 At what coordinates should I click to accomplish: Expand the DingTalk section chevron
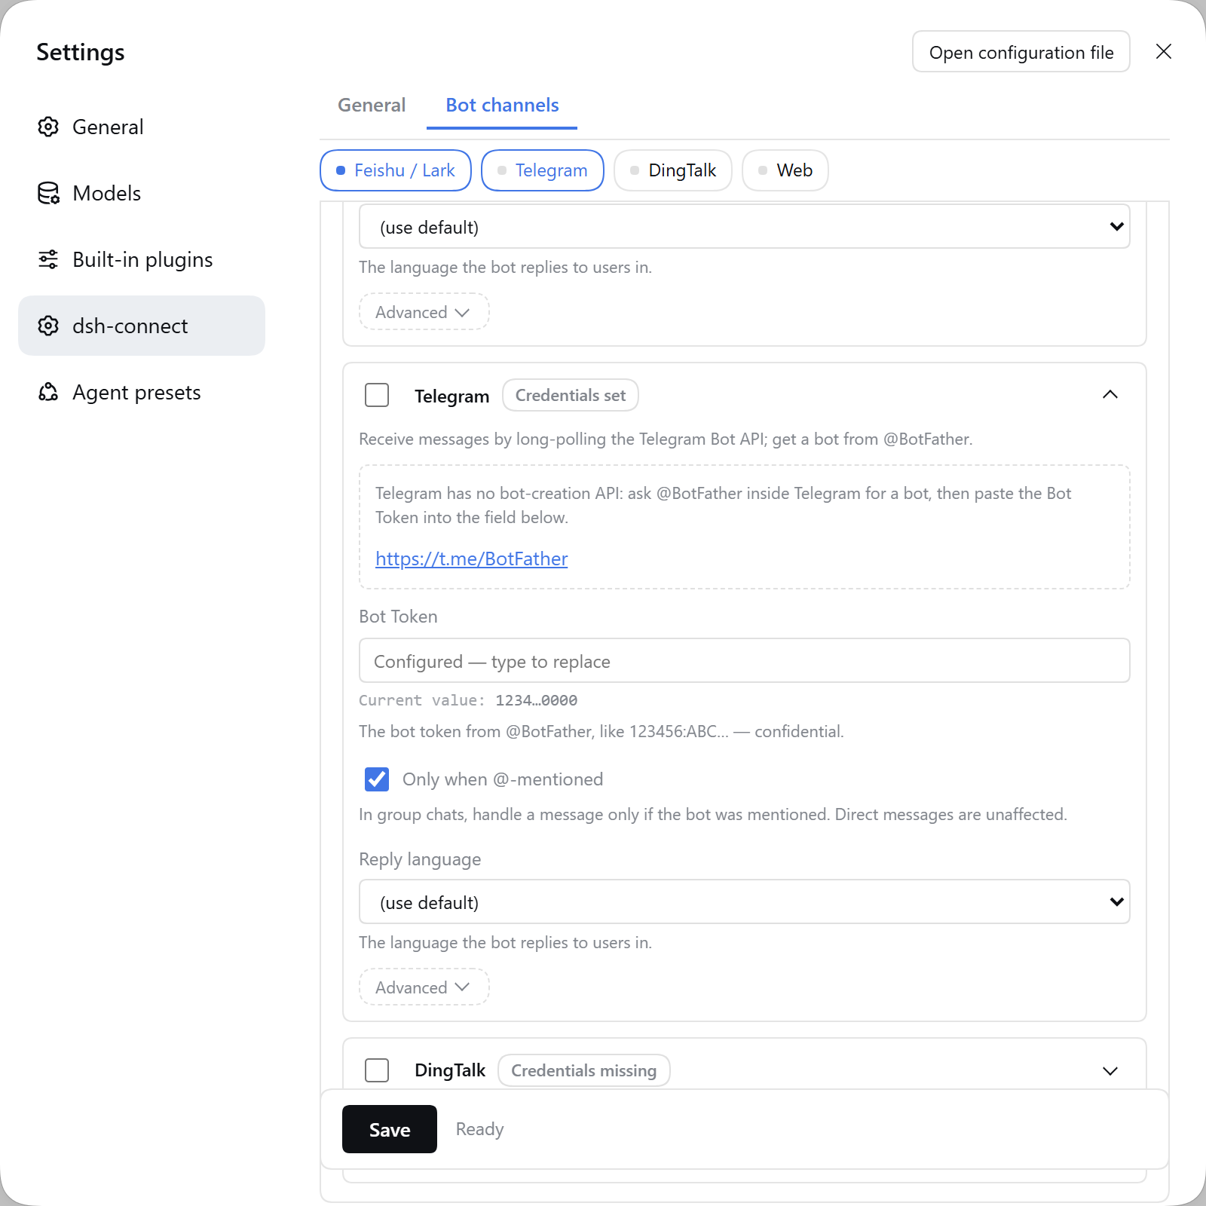[x=1110, y=1071]
